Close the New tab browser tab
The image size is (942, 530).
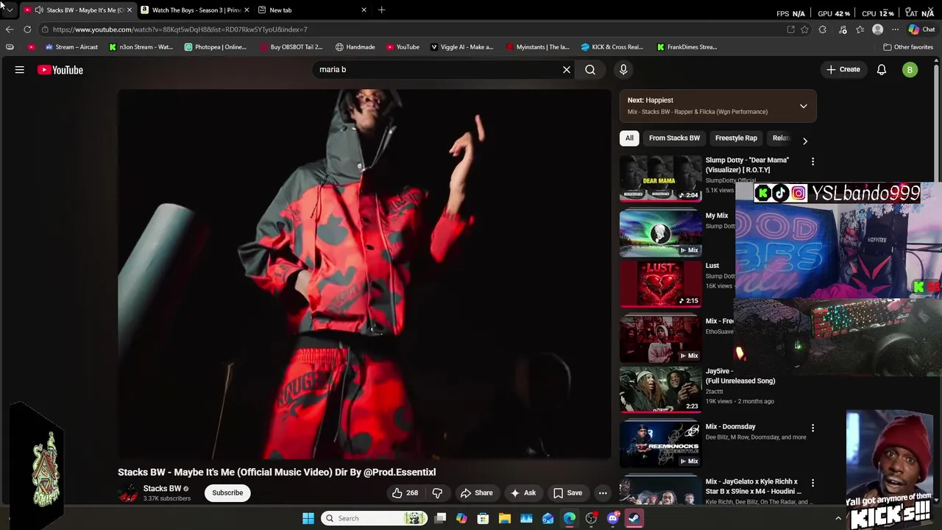(x=364, y=10)
